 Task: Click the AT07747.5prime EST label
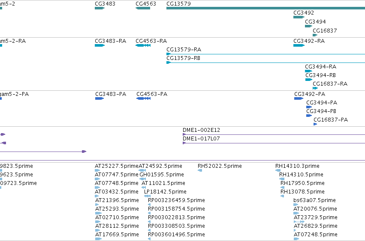[117, 175]
